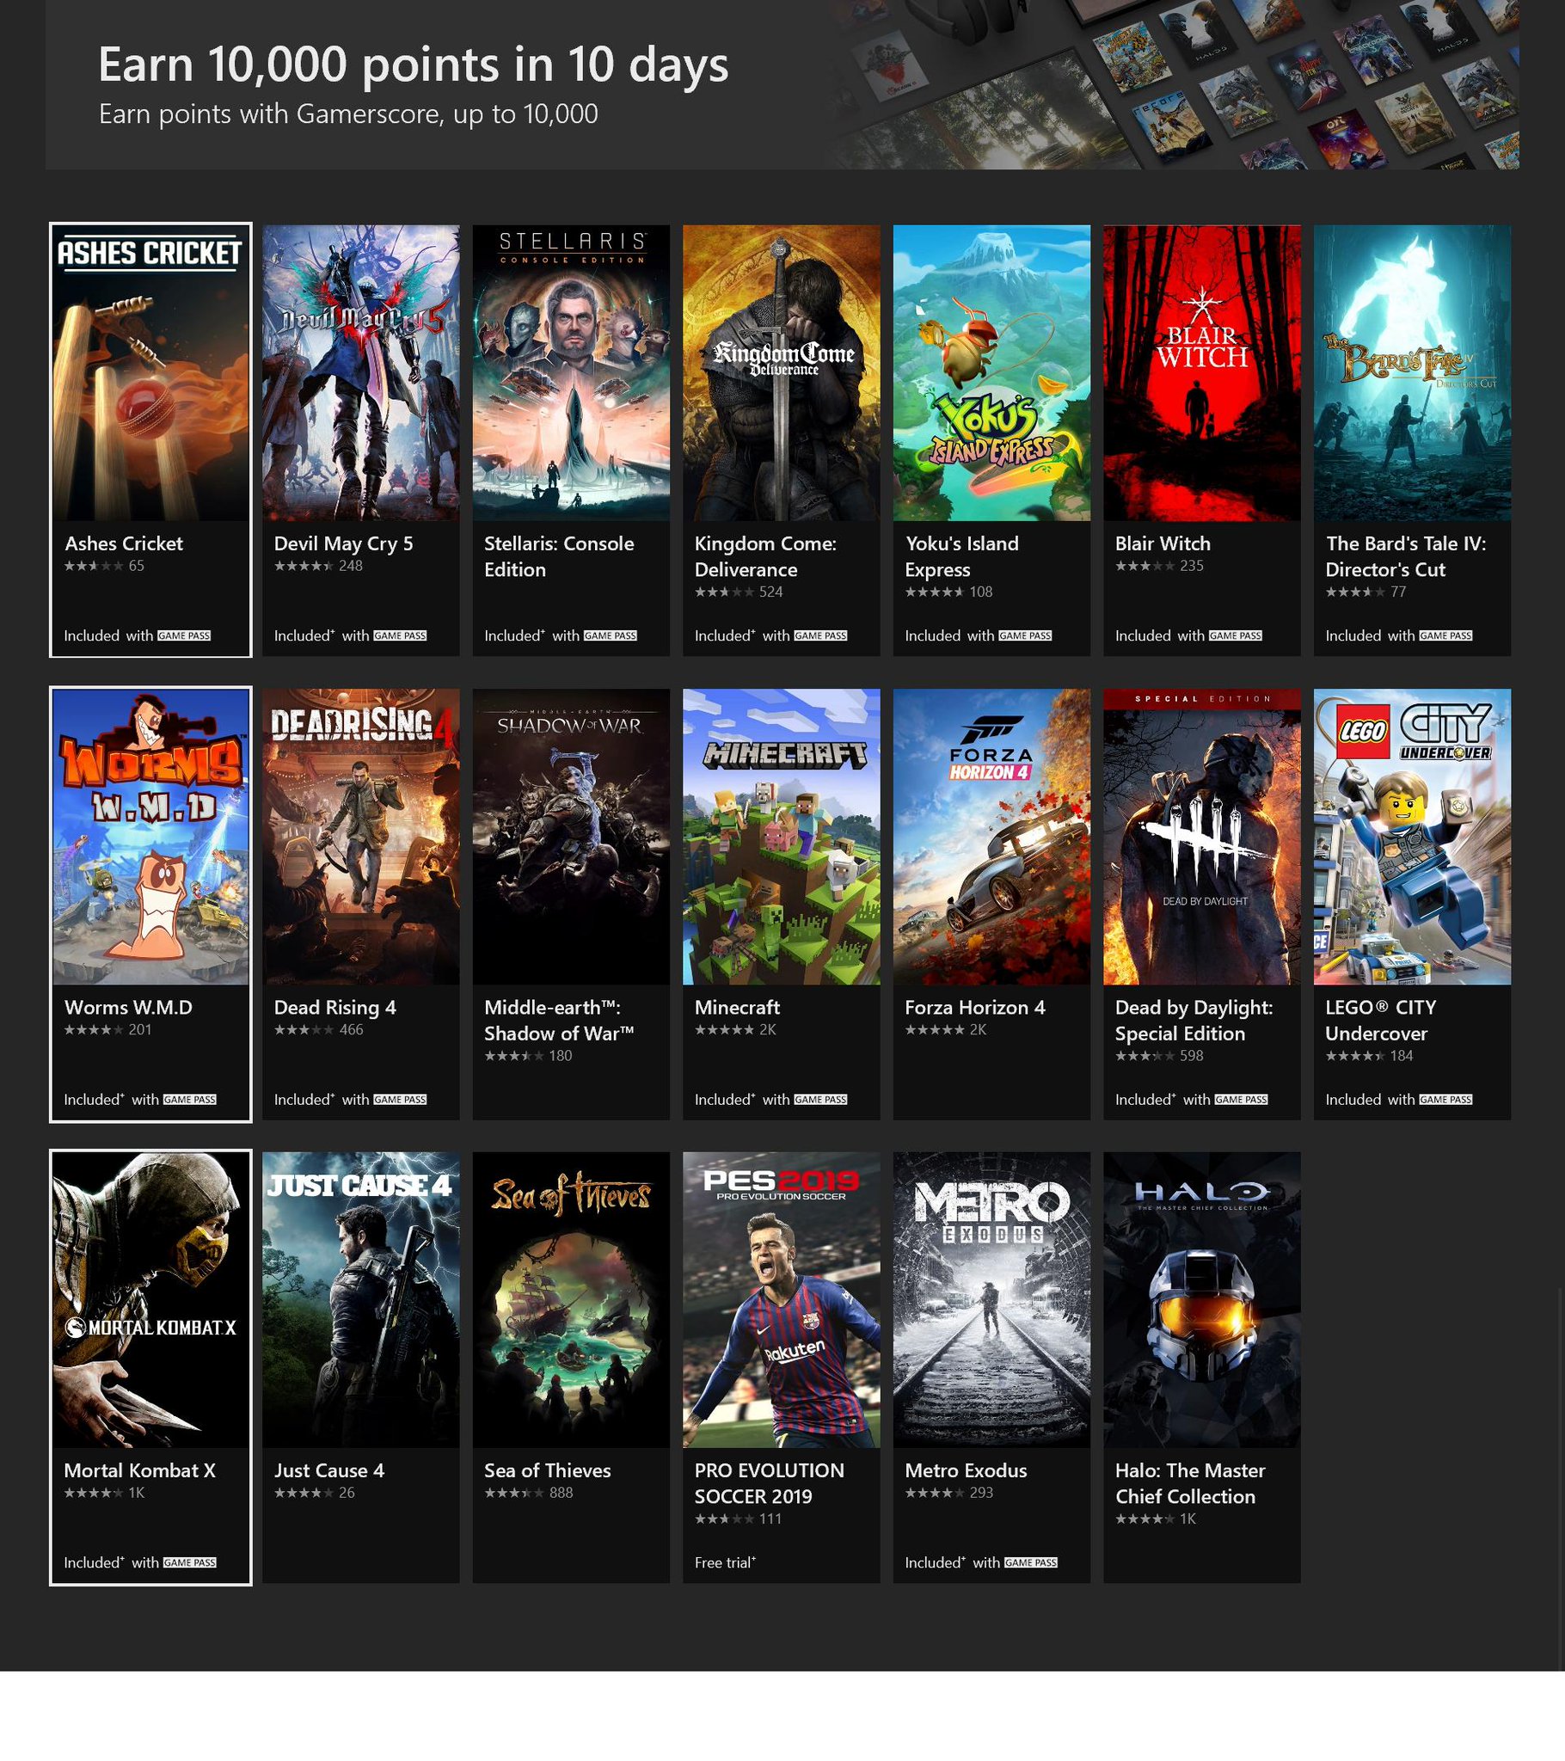Image resolution: width=1565 pixels, height=1761 pixels.
Task: Click the Yoku's Island Express cover art
Action: click(x=992, y=373)
